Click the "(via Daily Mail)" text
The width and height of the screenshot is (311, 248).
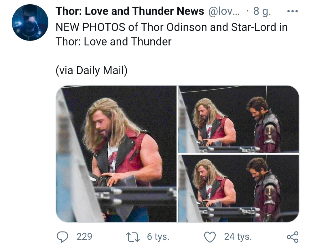pos(91,70)
